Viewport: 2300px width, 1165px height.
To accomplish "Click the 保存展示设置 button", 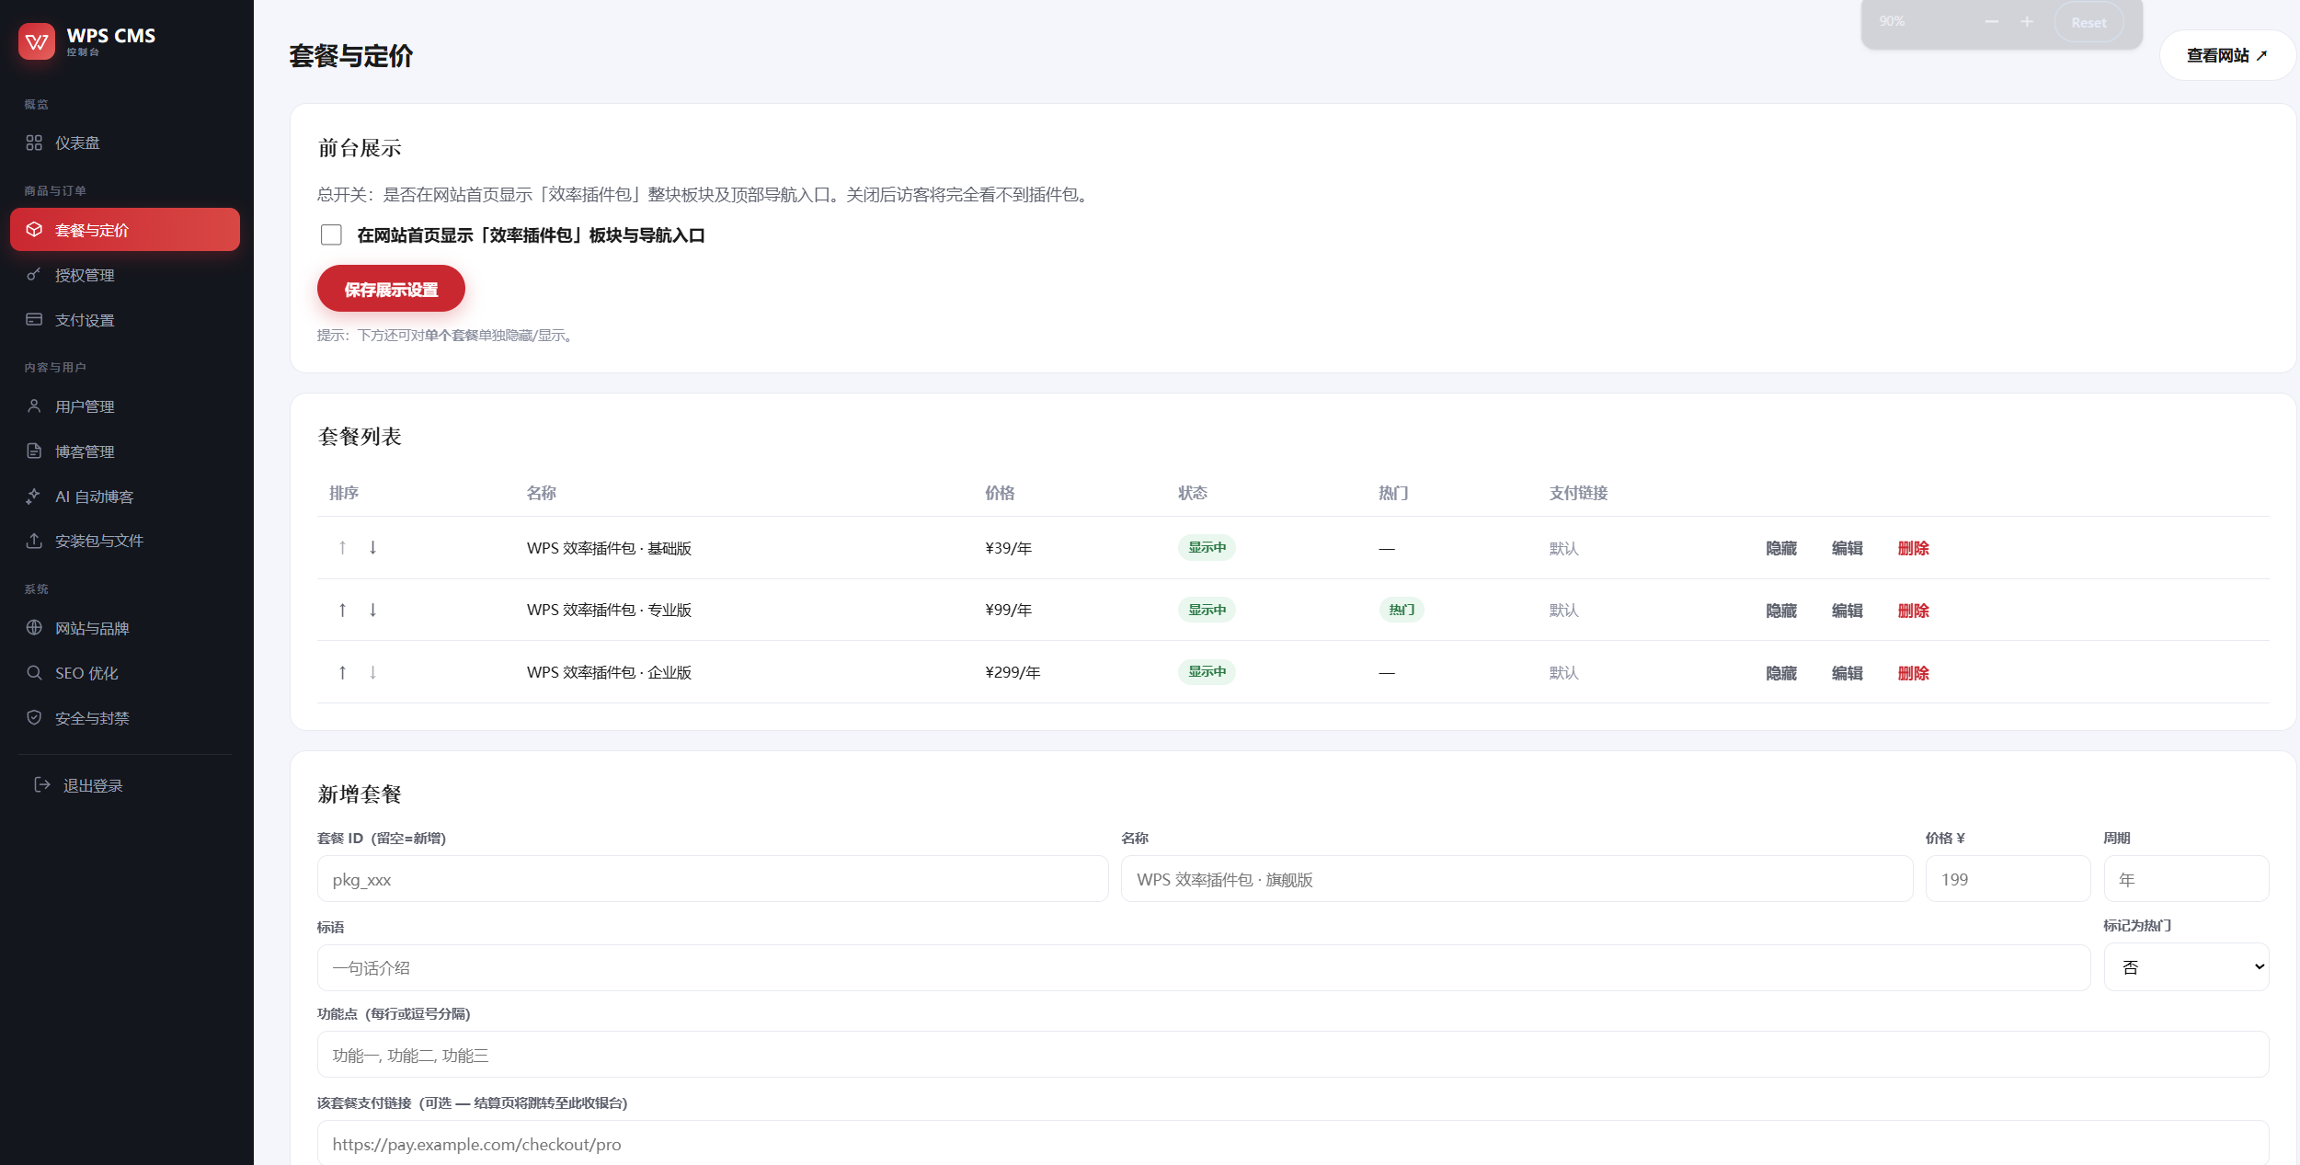I will coord(391,289).
